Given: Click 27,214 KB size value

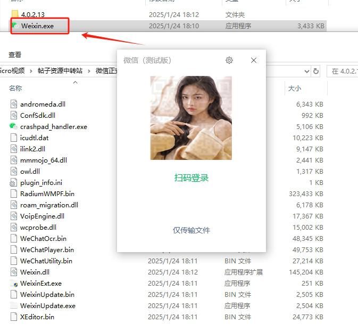Looking at the screenshot, I should [308, 261].
